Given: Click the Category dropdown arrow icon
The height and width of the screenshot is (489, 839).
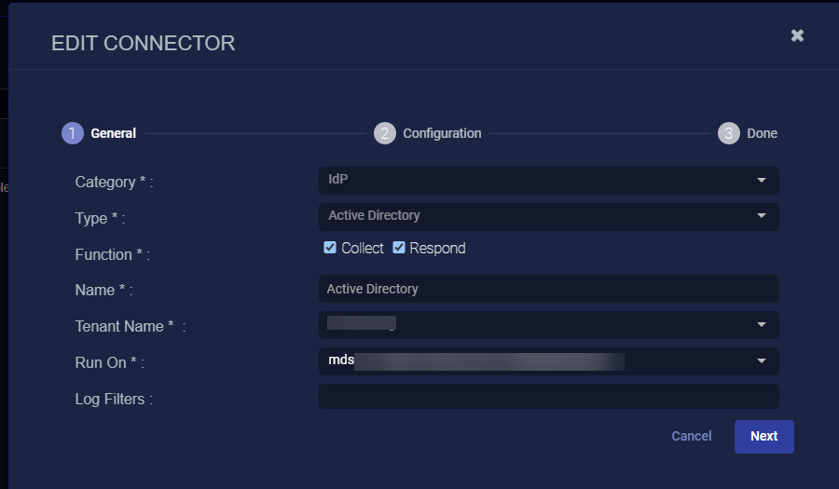Looking at the screenshot, I should [762, 180].
